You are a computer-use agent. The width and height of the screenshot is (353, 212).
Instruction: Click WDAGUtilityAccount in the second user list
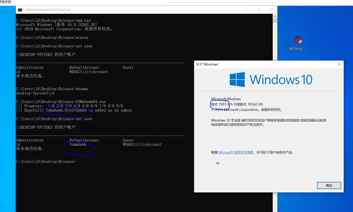click(x=142, y=144)
